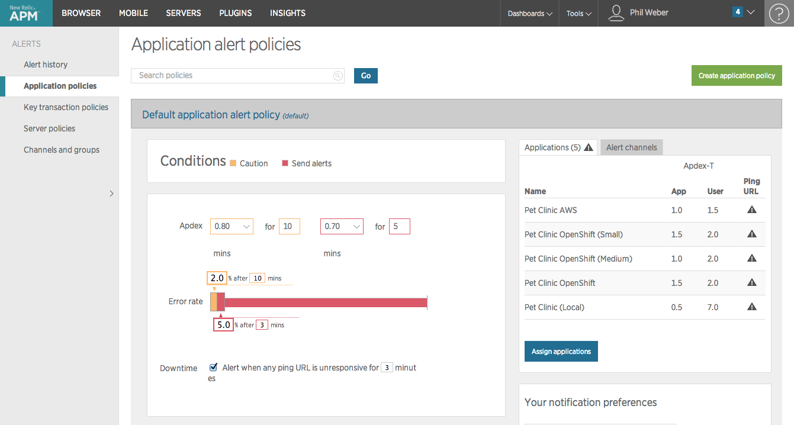Viewport: 794px width, 425px height.
Task: Expand the Tools menu
Action: coord(579,13)
